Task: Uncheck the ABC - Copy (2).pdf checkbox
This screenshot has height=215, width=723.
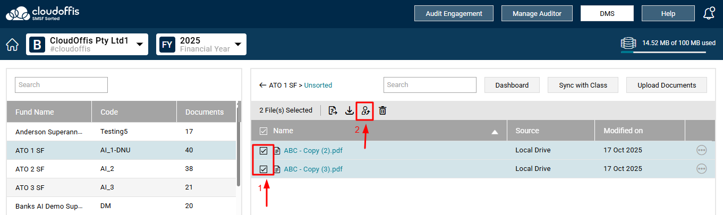Action: coord(263,151)
